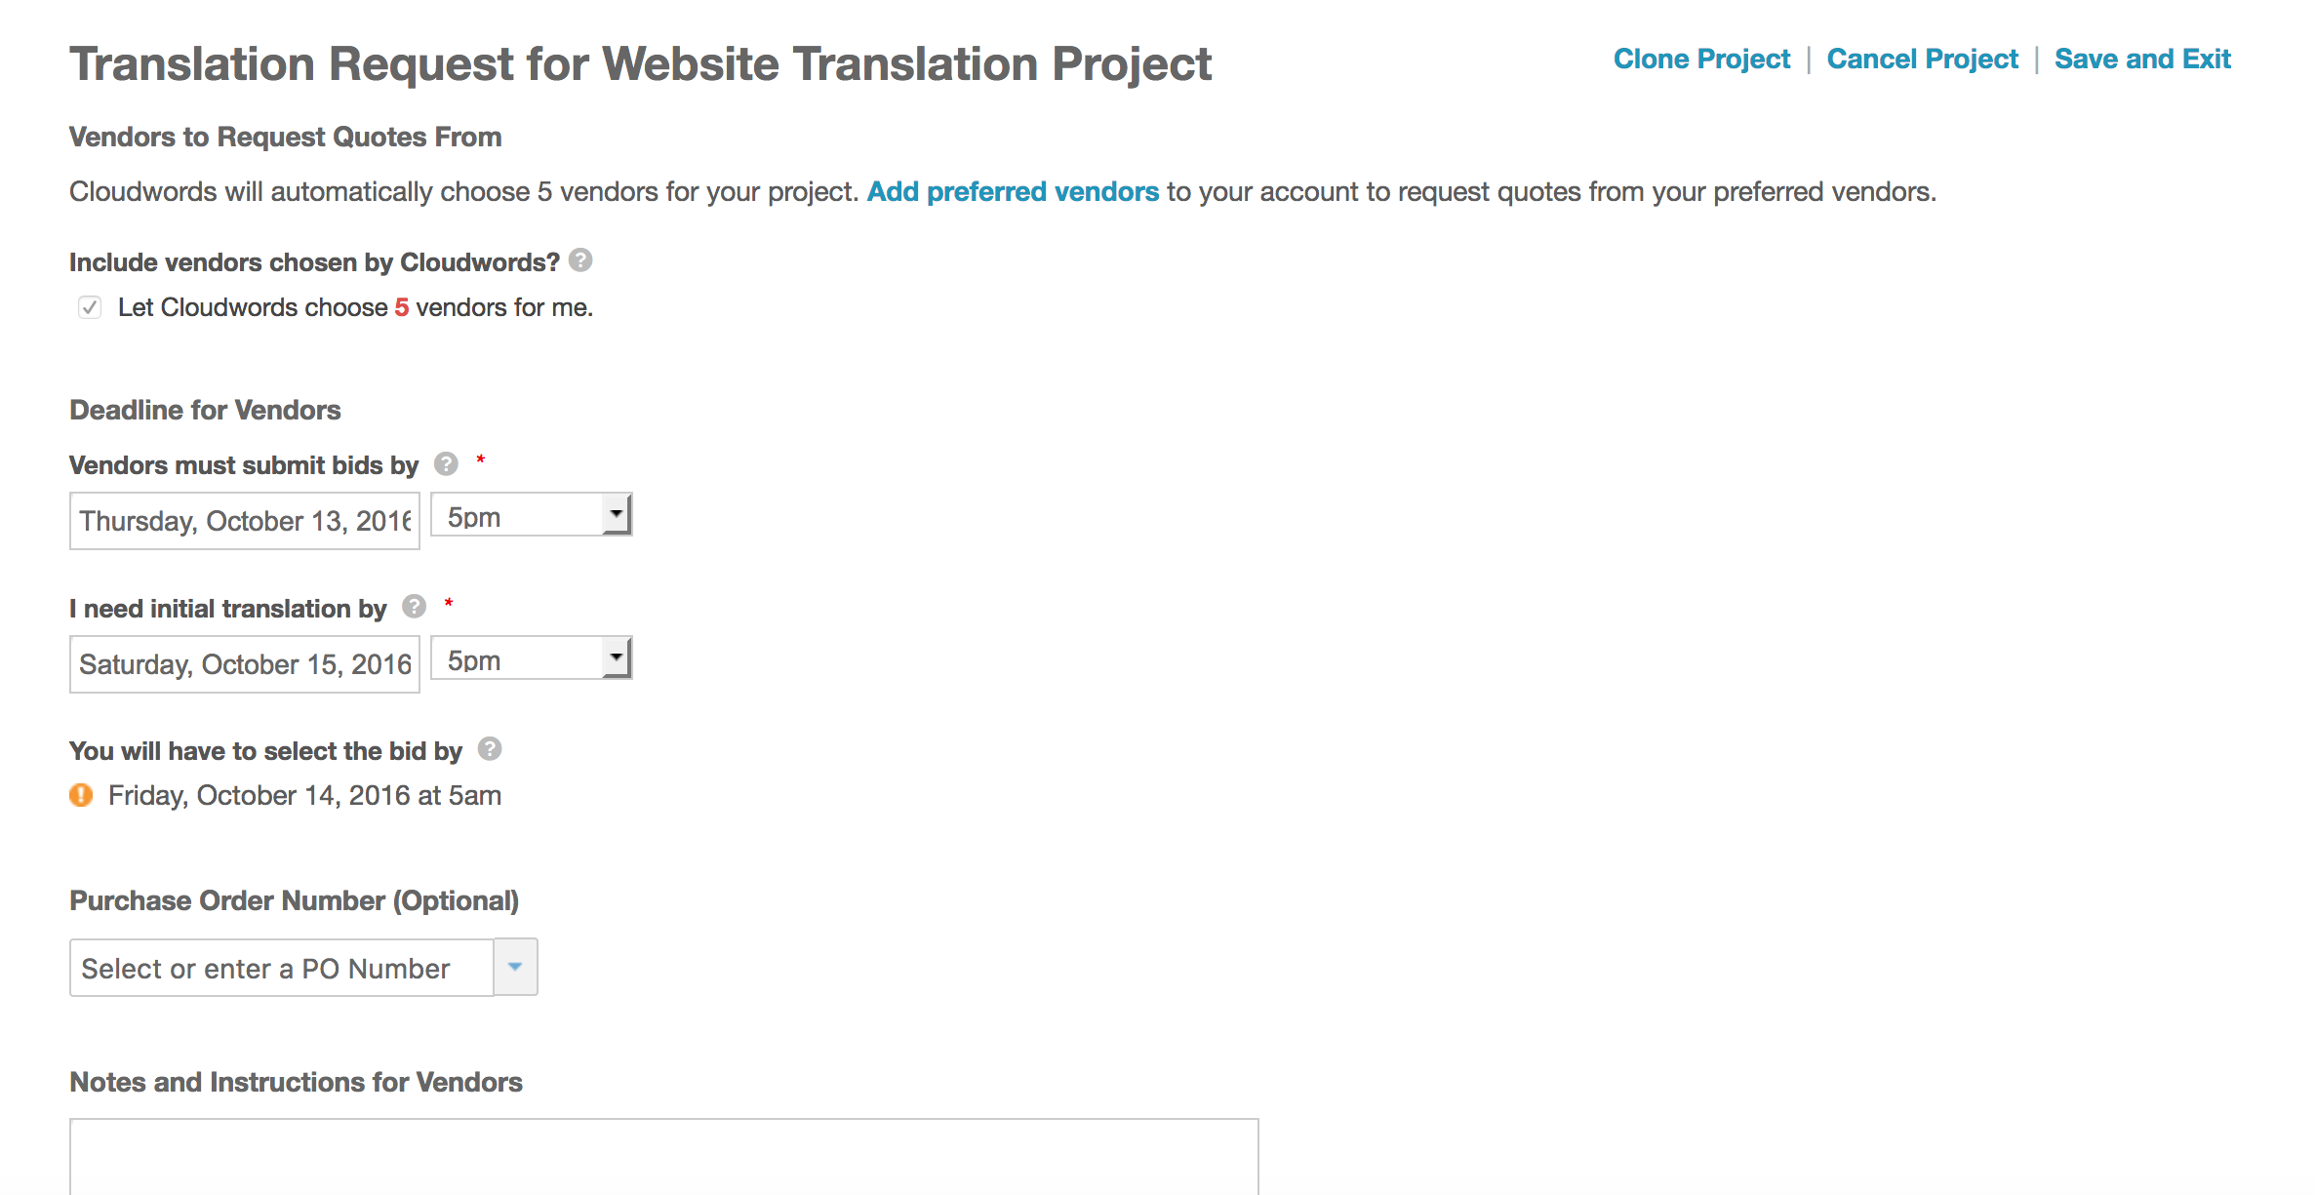
Task: Click help icon beside I need initial translation
Action: [x=415, y=607]
